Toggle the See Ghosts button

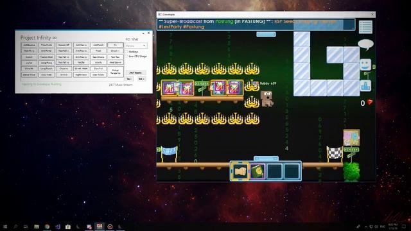(x=98, y=57)
